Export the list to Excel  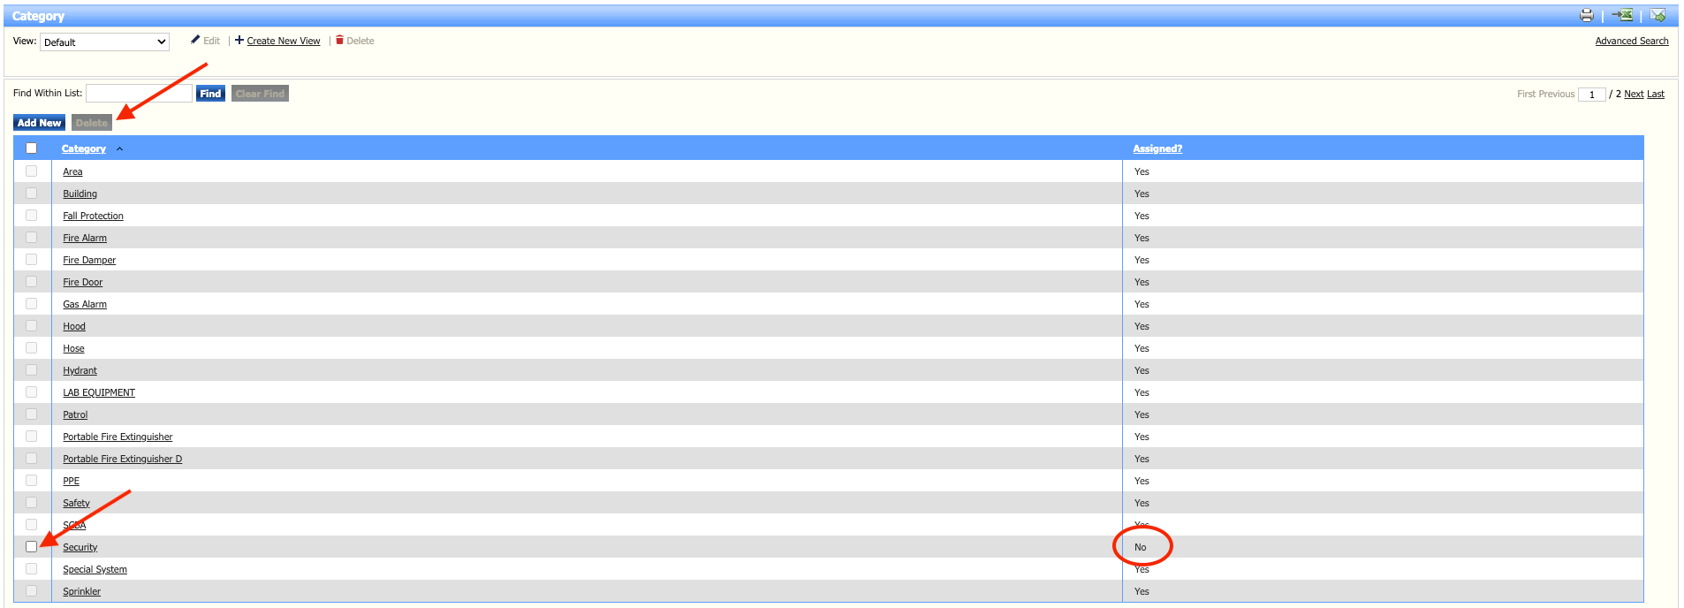tap(1622, 15)
